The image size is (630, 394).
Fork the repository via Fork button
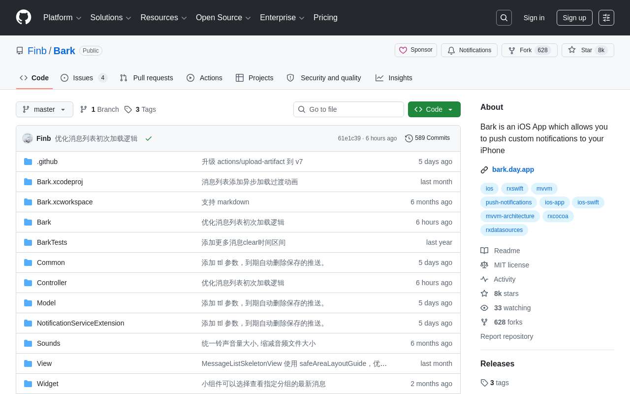pyautogui.click(x=529, y=50)
